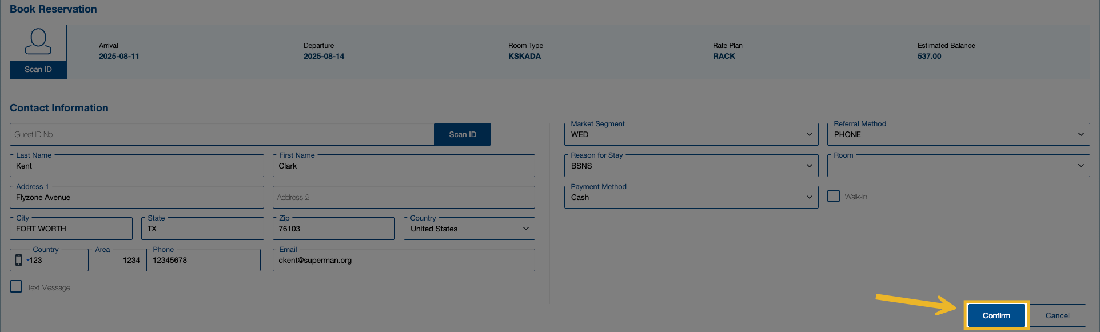Enable the Text Message checkbox
The image size is (1100, 332).
pyautogui.click(x=16, y=287)
